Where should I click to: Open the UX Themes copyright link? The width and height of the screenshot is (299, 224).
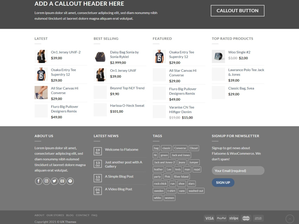[x=68, y=222]
